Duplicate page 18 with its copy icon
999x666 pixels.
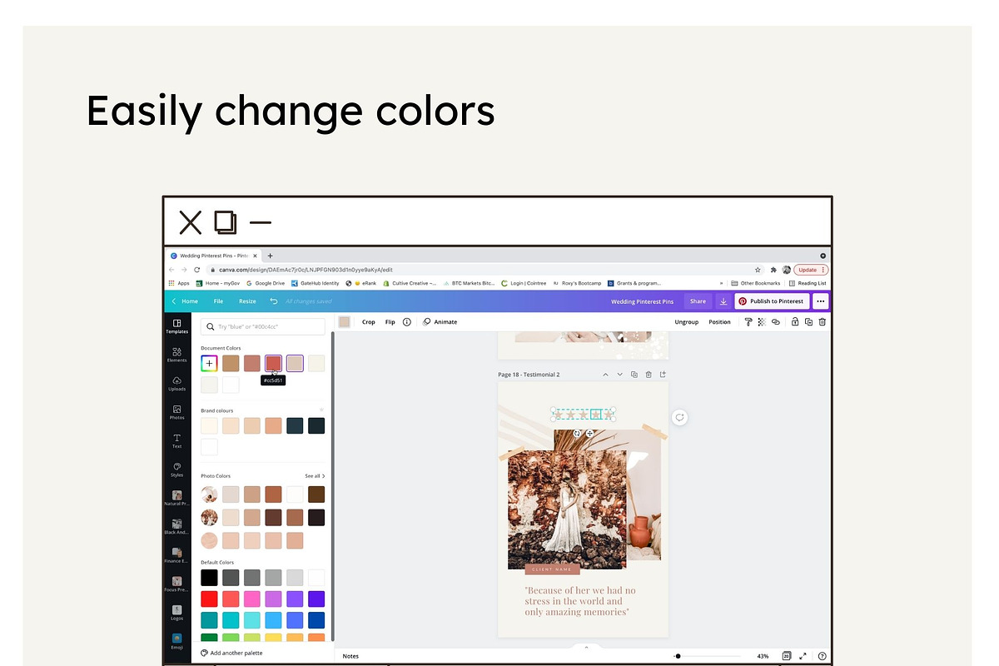(634, 375)
